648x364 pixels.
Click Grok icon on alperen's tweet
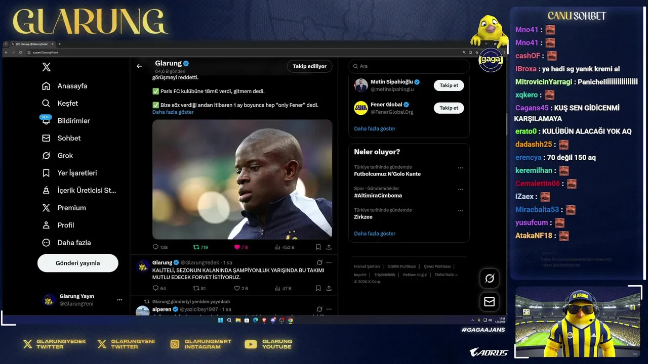coord(319,309)
